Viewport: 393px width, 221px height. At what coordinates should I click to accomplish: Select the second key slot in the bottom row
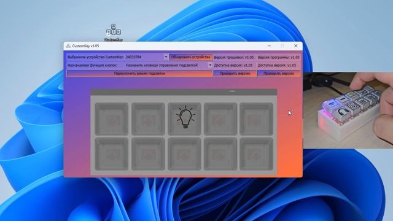pos(148,154)
